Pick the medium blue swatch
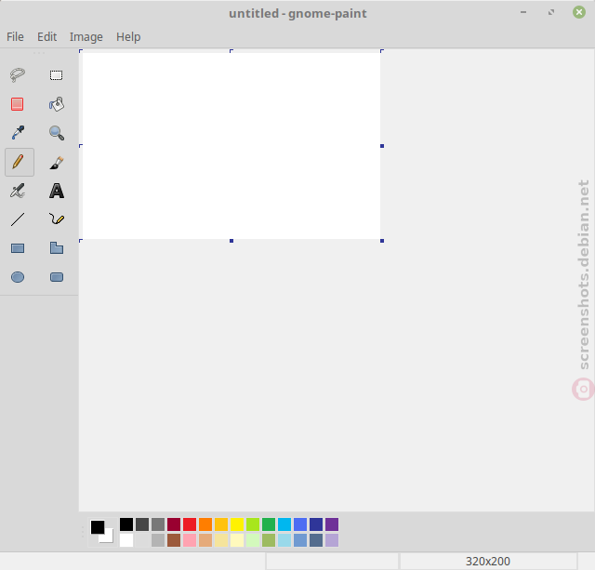 pyautogui.click(x=300, y=524)
